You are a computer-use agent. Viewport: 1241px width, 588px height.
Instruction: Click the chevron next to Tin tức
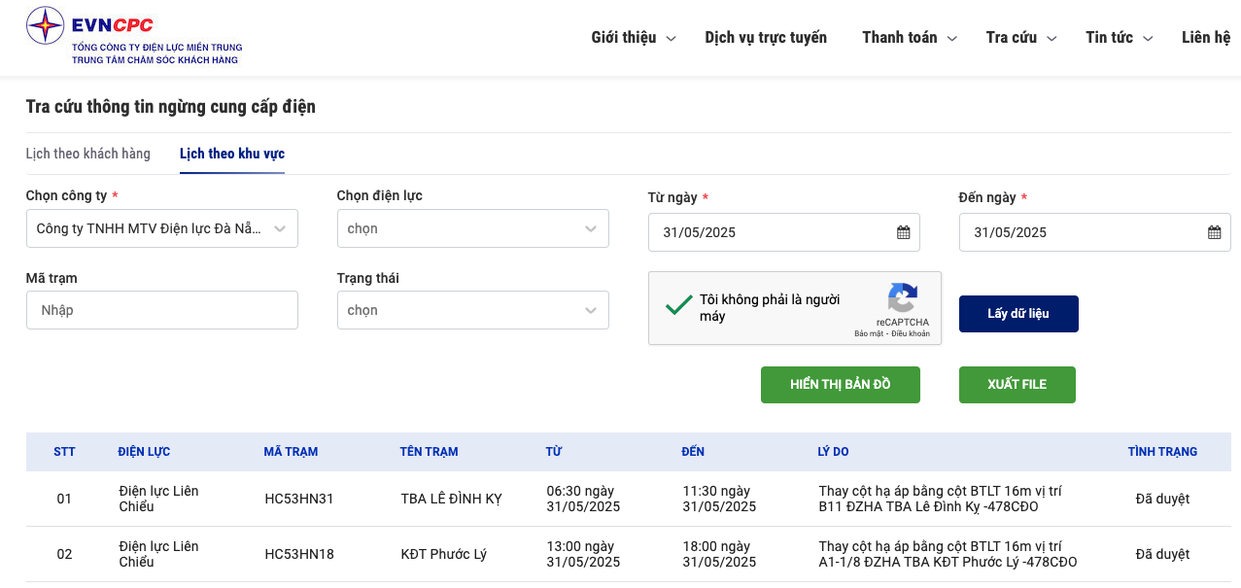click(1148, 39)
